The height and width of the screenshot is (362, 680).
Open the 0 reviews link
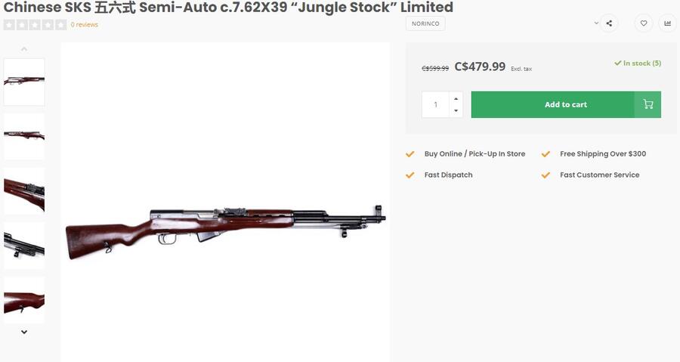pos(85,25)
